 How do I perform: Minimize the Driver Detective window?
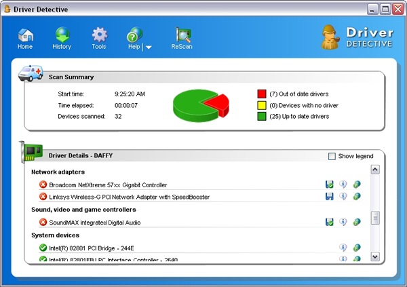(372, 9)
